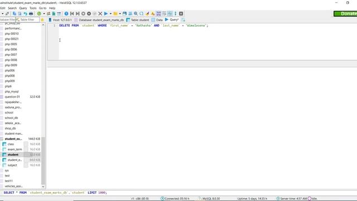Click the Delete row dark circle icon
Viewport: 357px width, 201px height.
(89, 13)
